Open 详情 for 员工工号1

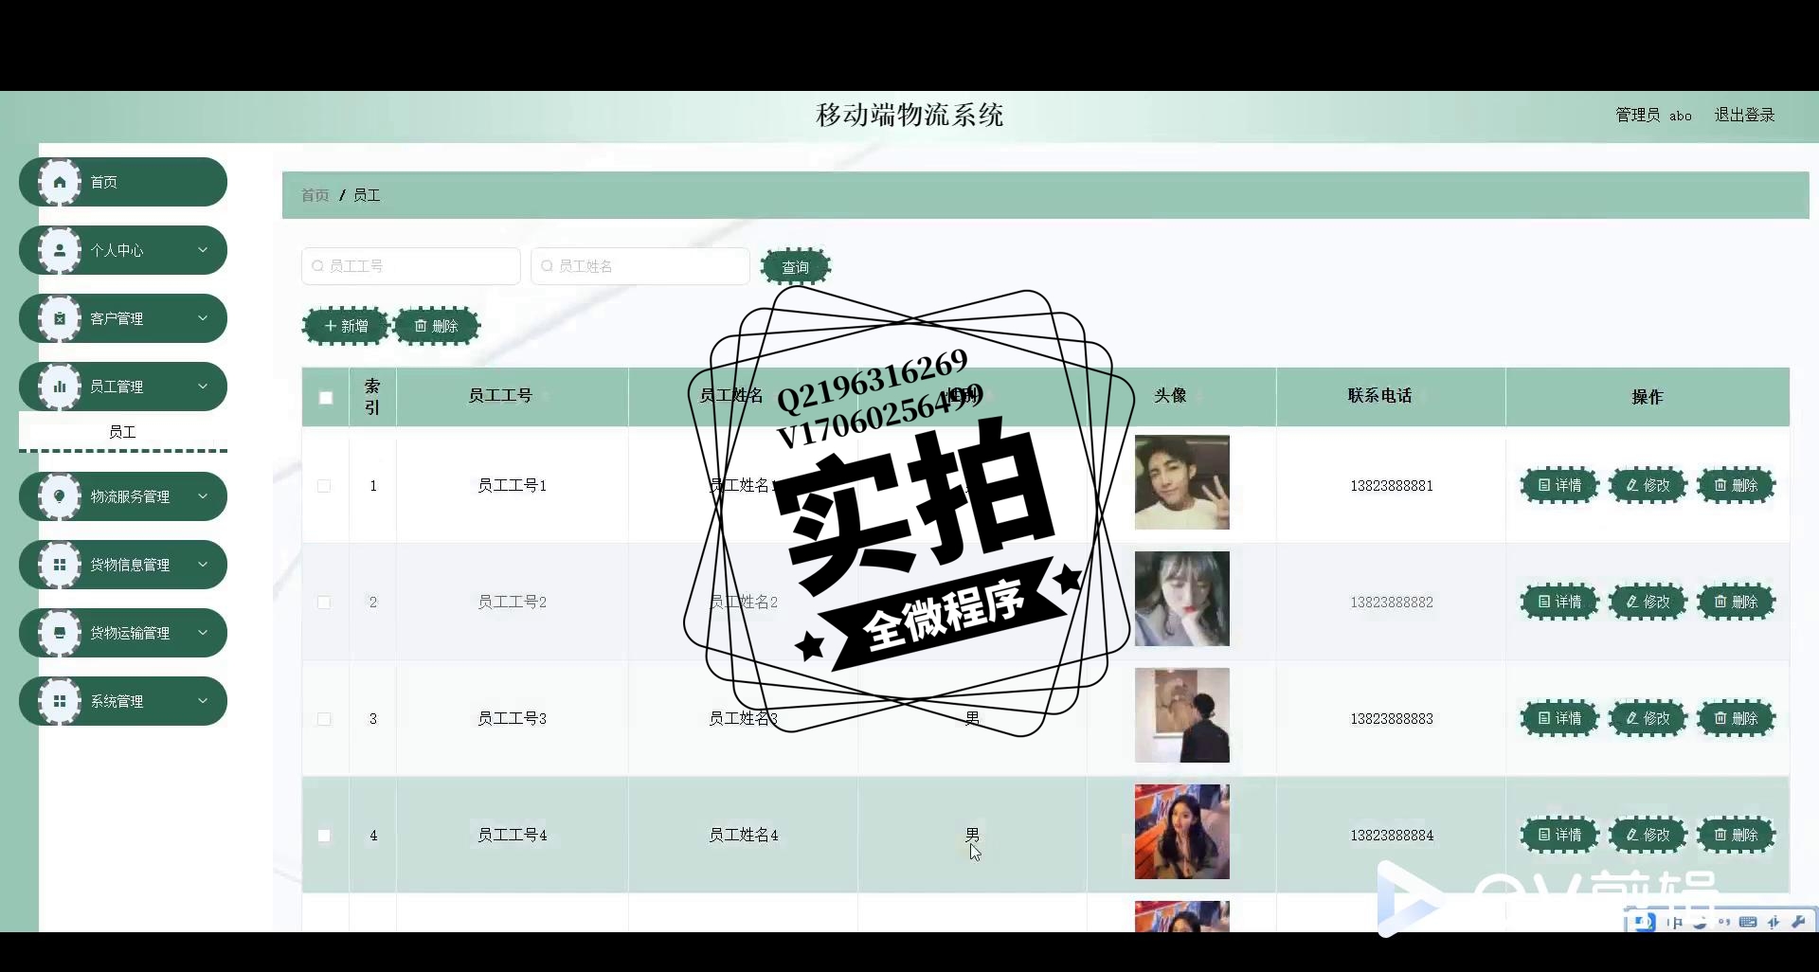point(1559,485)
